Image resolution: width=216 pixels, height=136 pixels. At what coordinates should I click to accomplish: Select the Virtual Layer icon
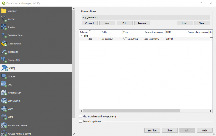(4, 93)
